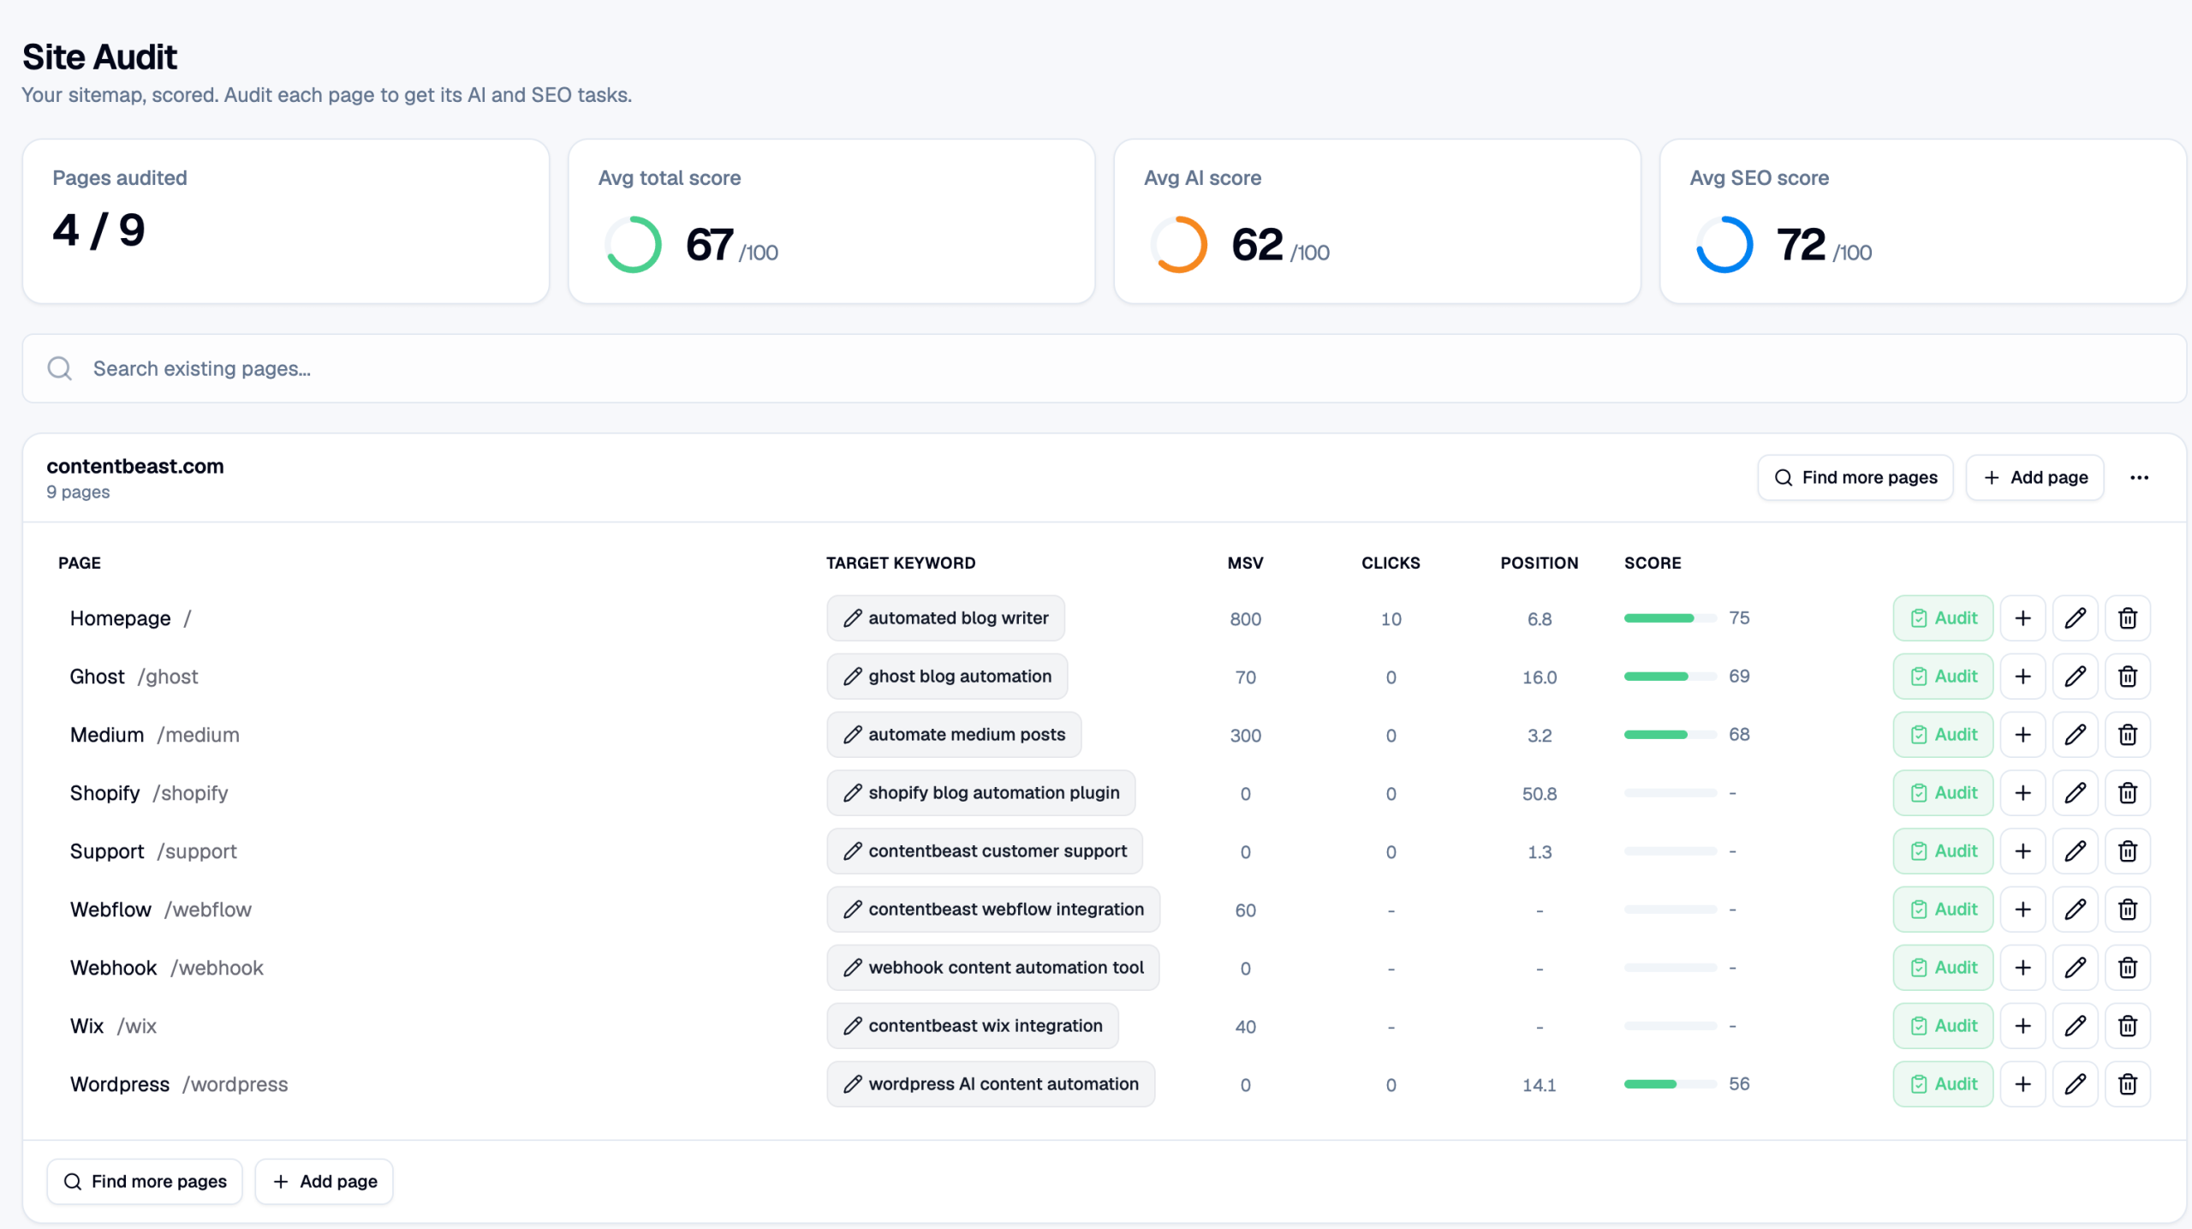Audit the Webflow page
Screen dimensions: 2192x1229
coord(1943,910)
